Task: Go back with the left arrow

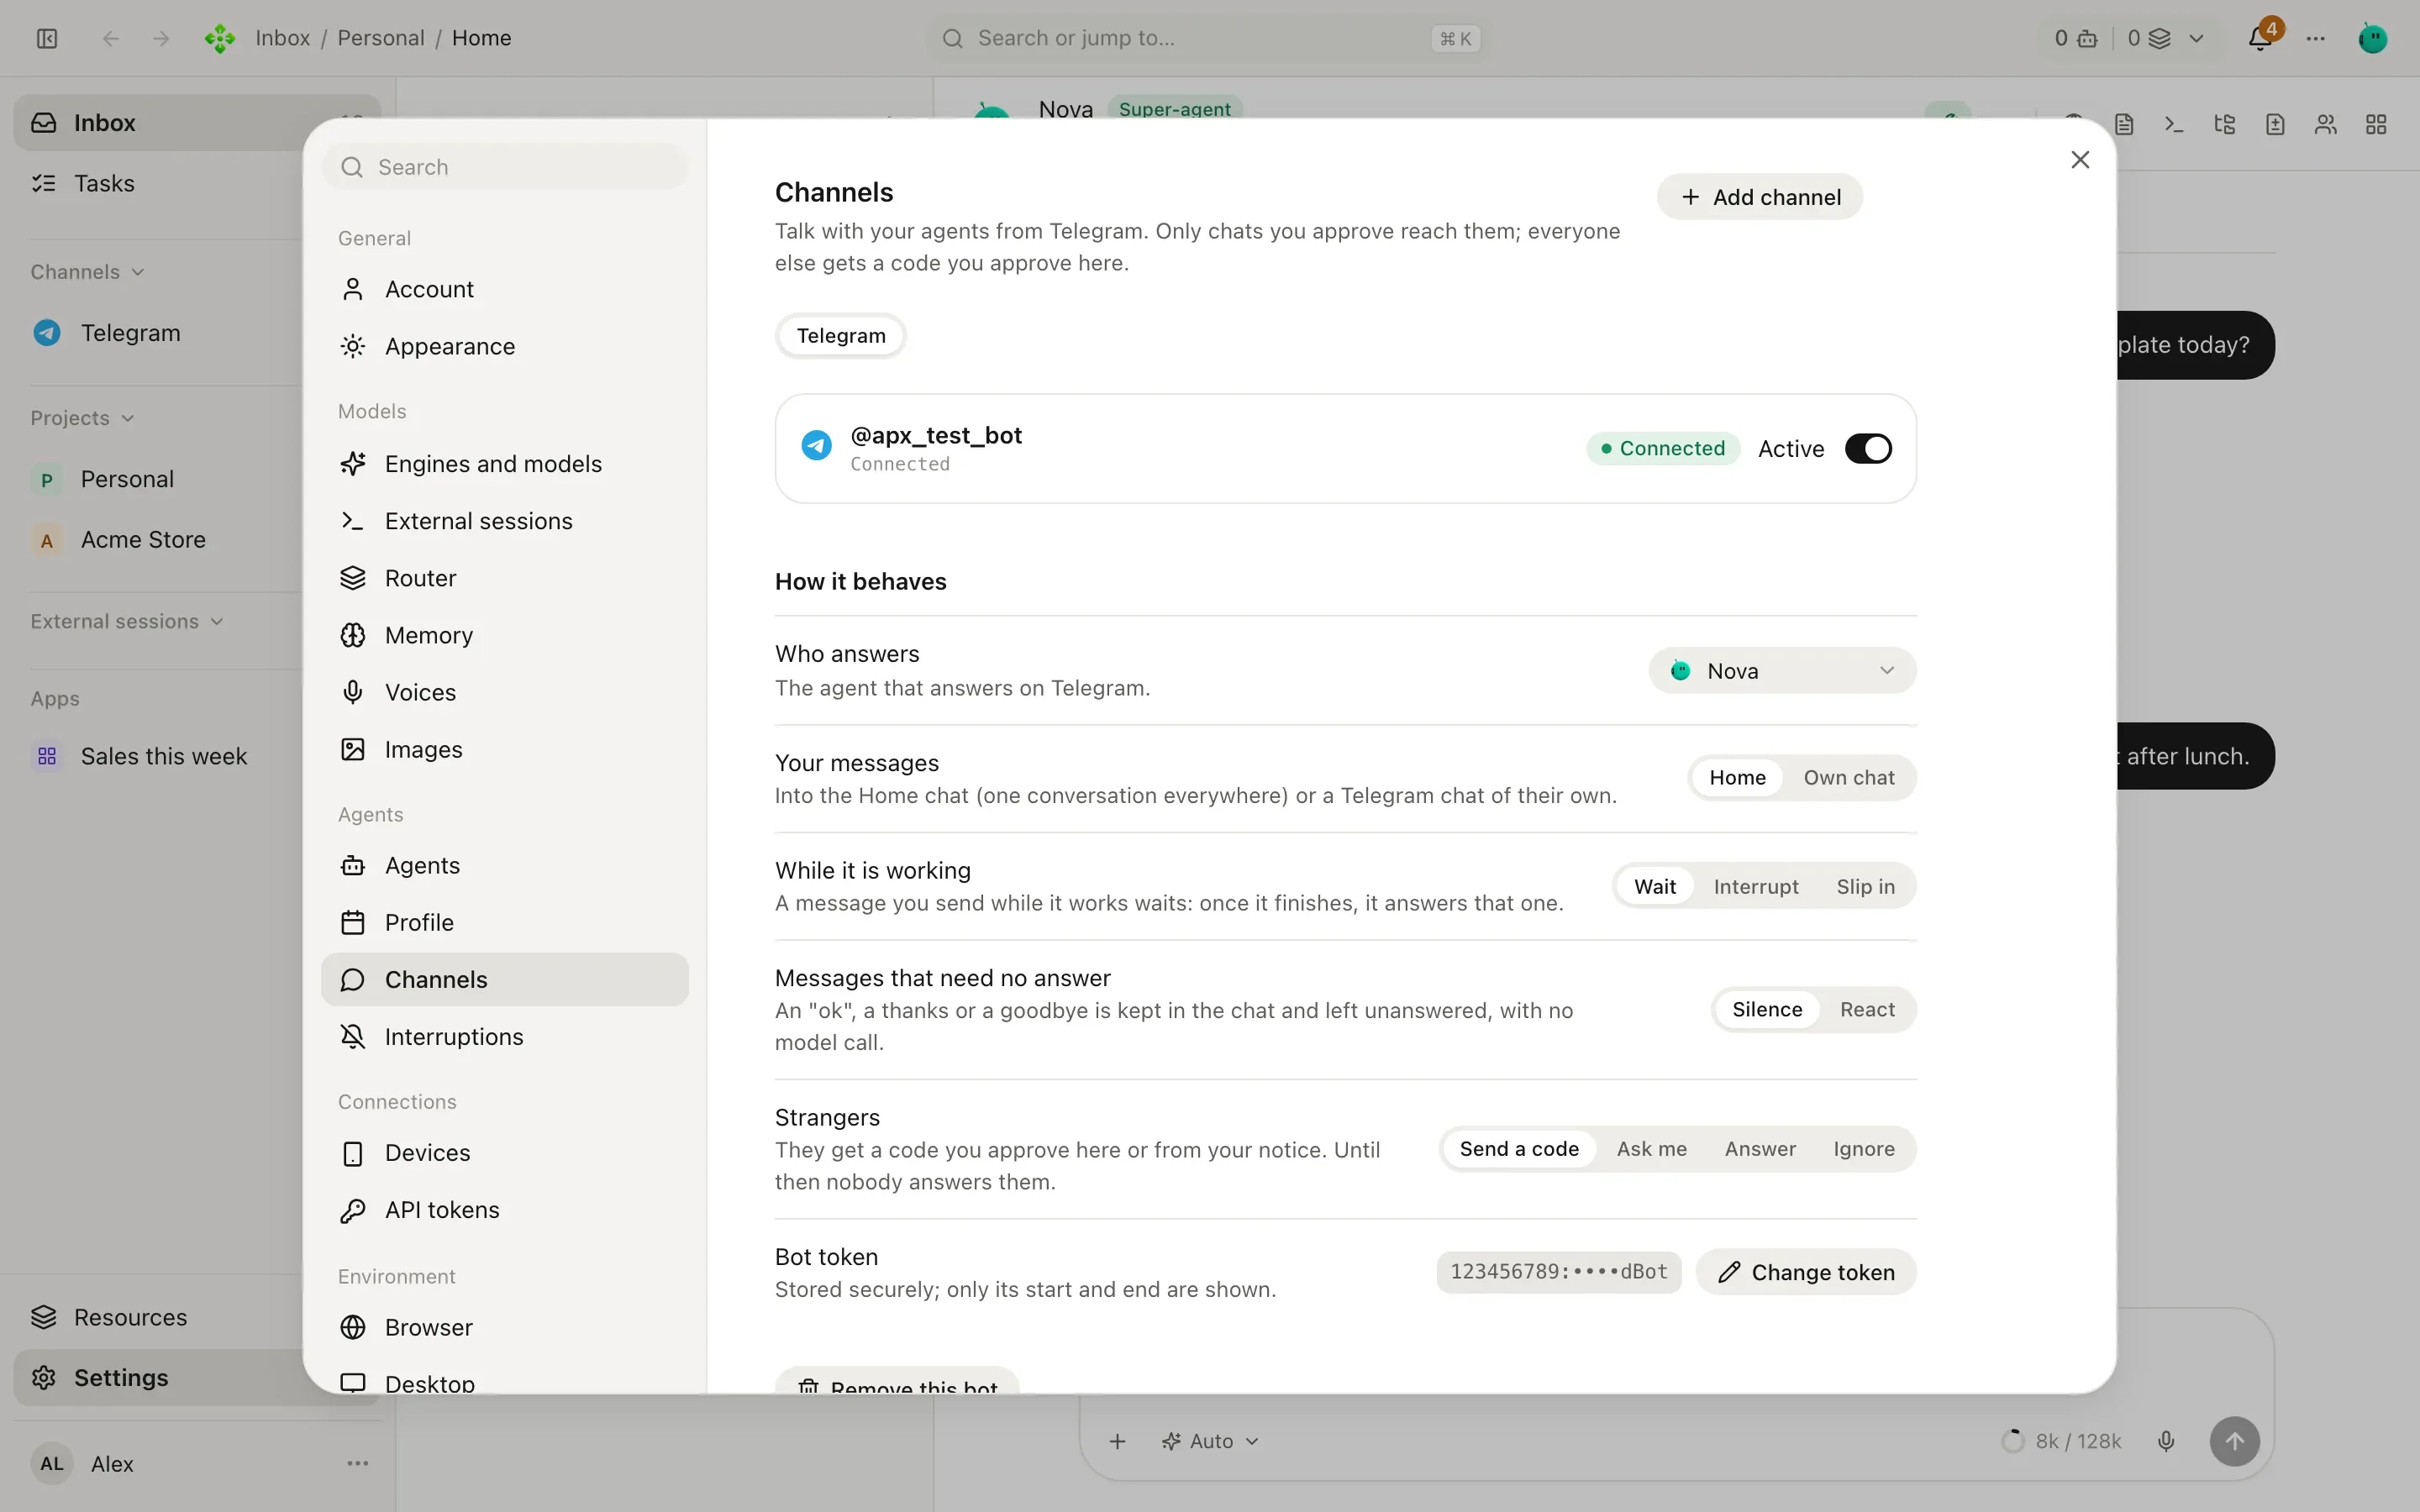Action: tap(111, 38)
